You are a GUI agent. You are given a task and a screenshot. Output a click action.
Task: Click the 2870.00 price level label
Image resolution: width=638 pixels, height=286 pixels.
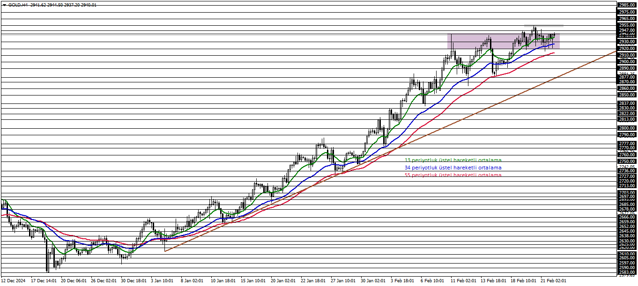point(627,82)
